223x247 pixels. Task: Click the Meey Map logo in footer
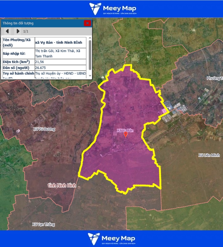tap(112, 239)
